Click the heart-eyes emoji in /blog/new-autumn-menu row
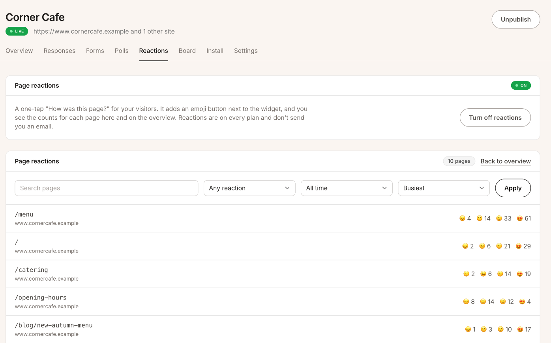 point(520,329)
